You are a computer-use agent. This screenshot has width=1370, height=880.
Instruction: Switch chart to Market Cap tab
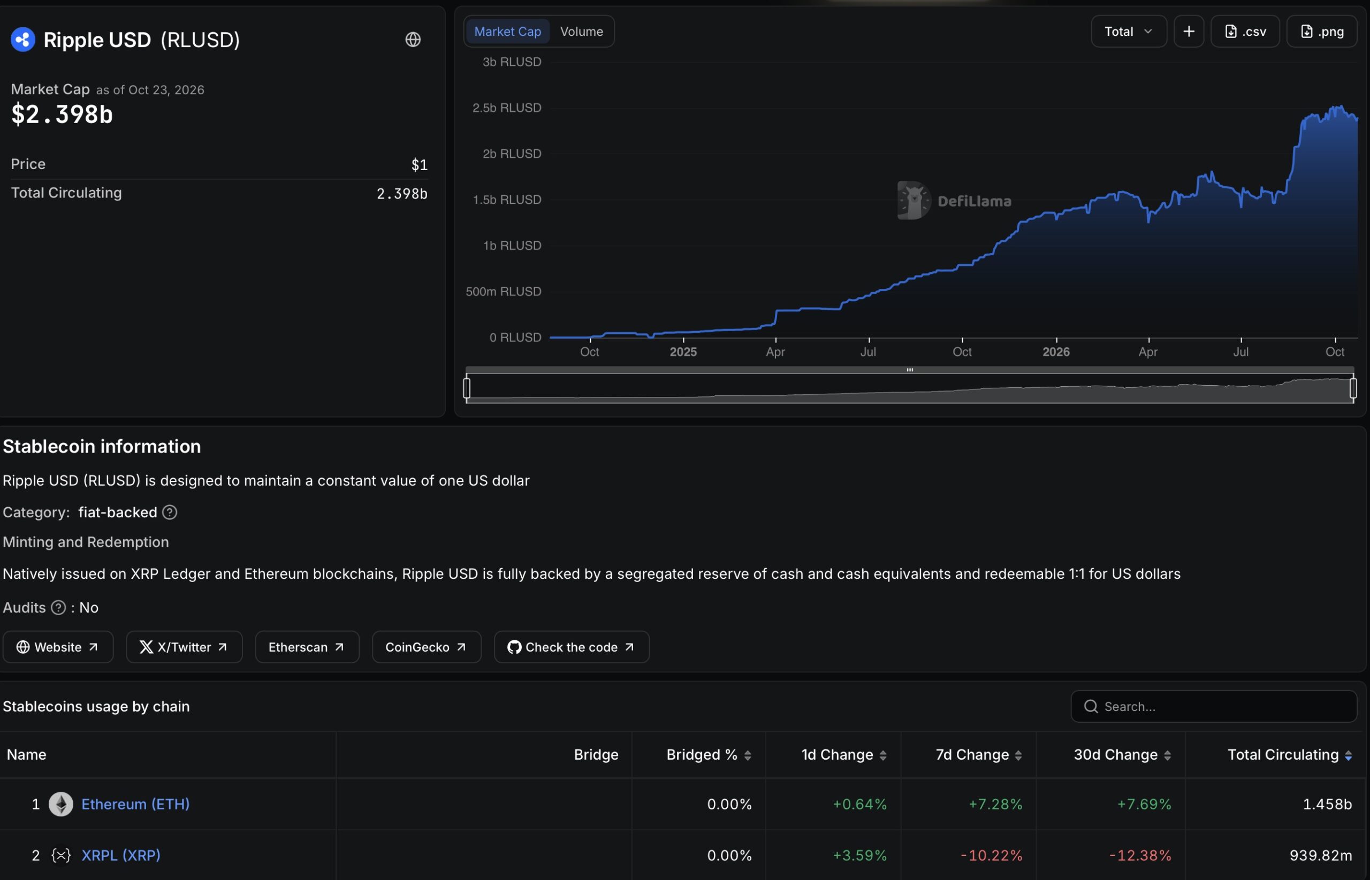pyautogui.click(x=507, y=32)
